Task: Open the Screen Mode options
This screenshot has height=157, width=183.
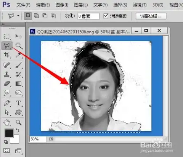Action: pyautogui.click(x=19, y=151)
